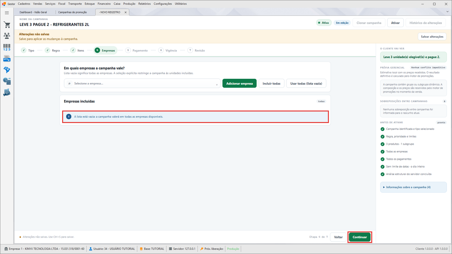Screen dimensions: 452x254
Task: Click the user icon in status bar
Action: 91,249
